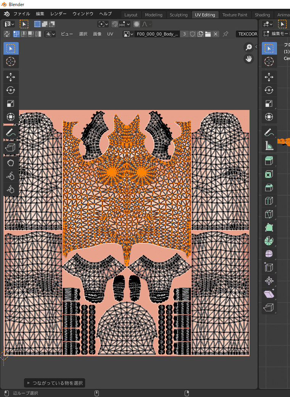Viewport: 290px width, 397px height.
Task: Switch to the Texture Paint workspace tab
Action: 235,15
